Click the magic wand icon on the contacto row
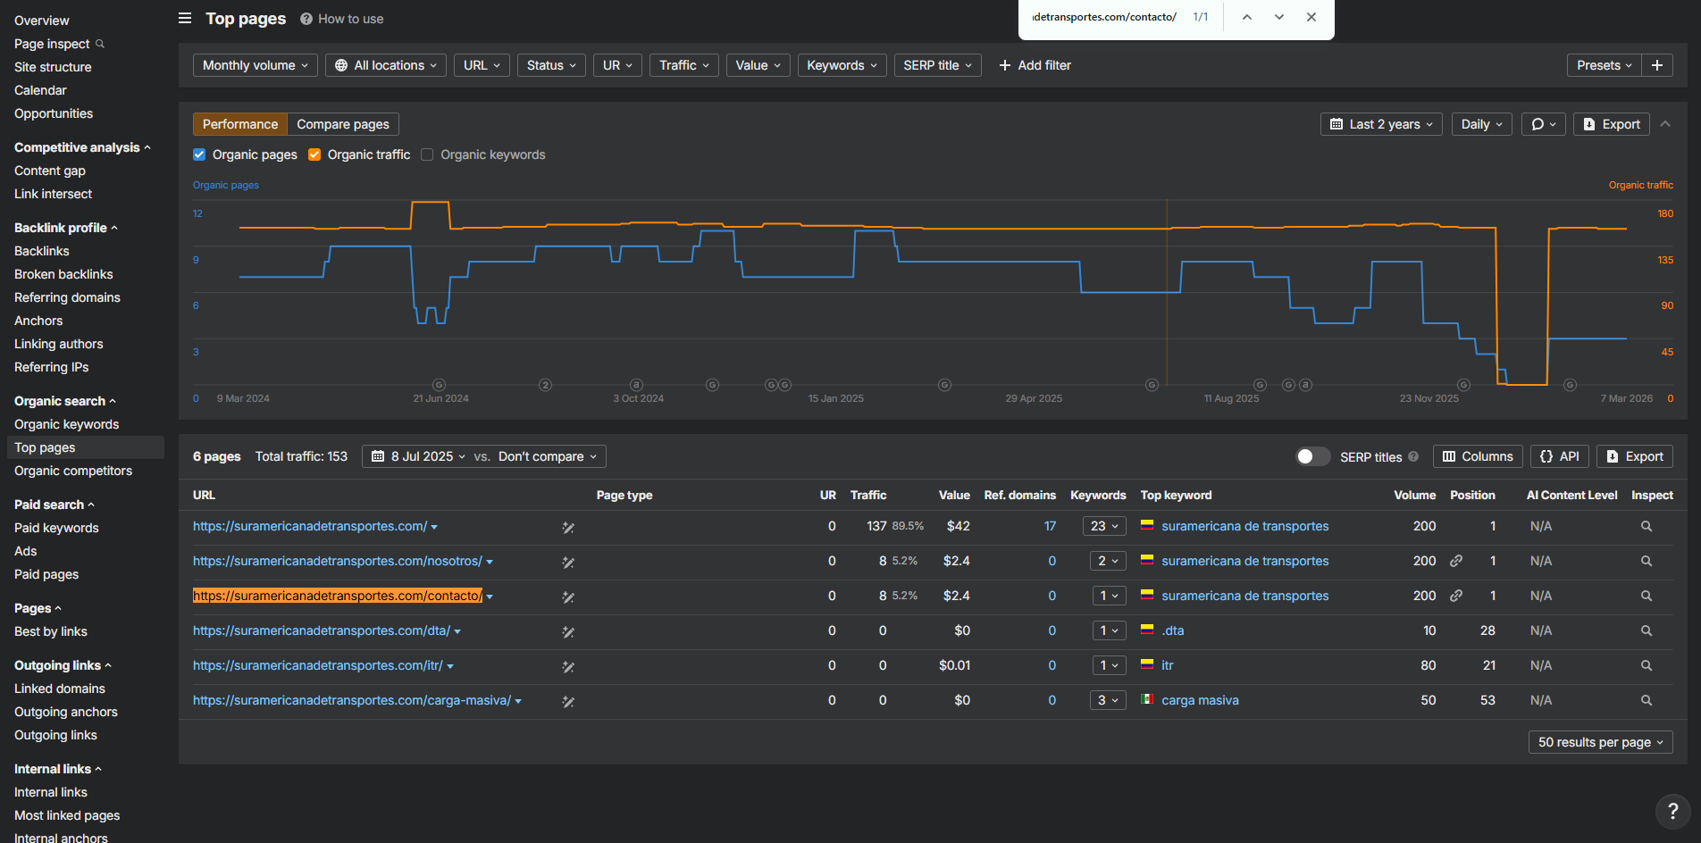This screenshot has height=843, width=1701. [x=568, y=597]
